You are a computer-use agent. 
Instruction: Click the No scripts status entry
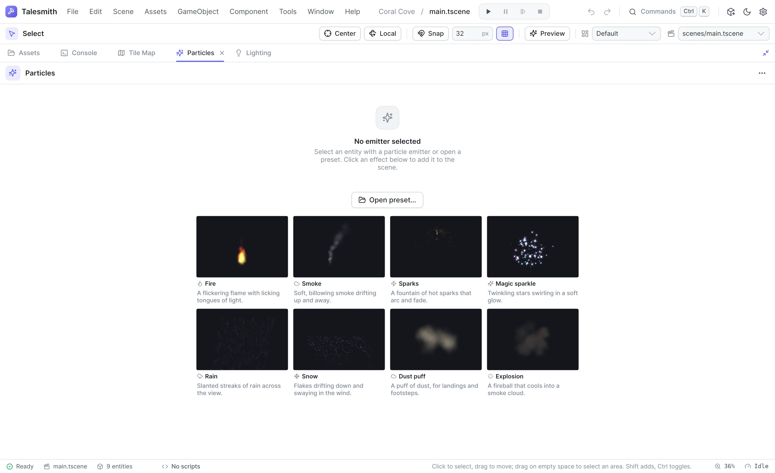pos(181,466)
